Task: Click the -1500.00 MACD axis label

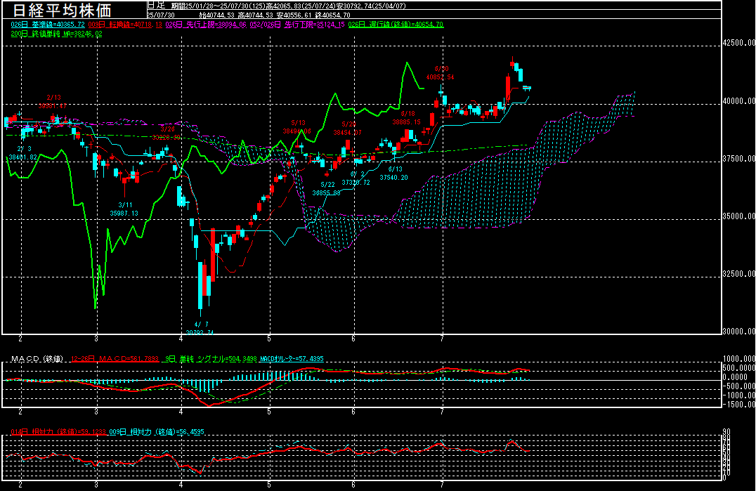Action: pos(738,405)
